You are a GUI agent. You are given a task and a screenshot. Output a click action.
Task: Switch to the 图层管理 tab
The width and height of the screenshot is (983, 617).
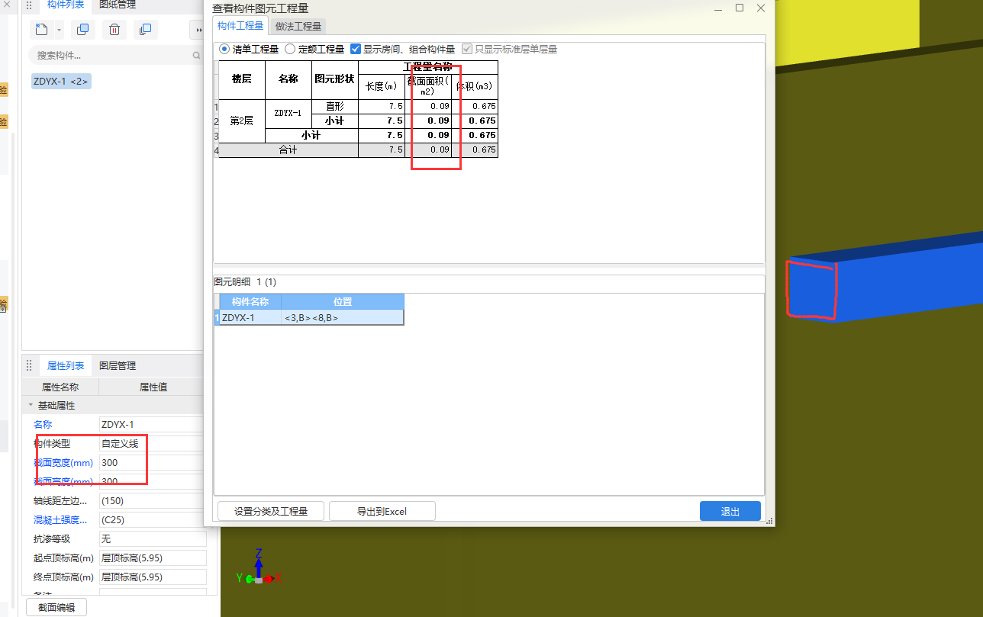pos(118,366)
